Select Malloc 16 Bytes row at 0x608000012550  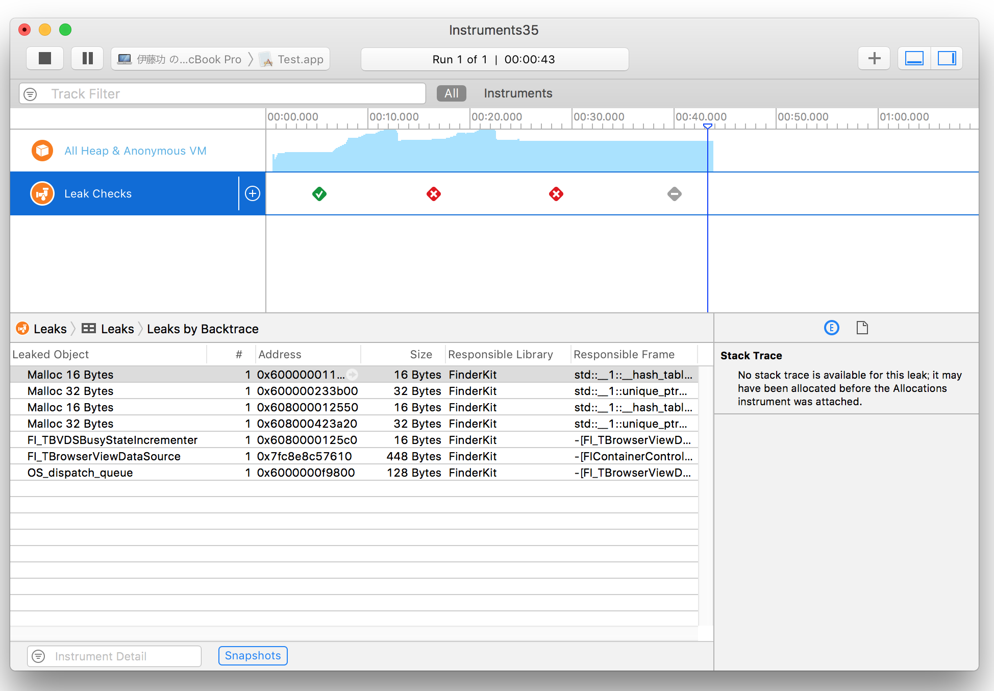click(x=354, y=407)
